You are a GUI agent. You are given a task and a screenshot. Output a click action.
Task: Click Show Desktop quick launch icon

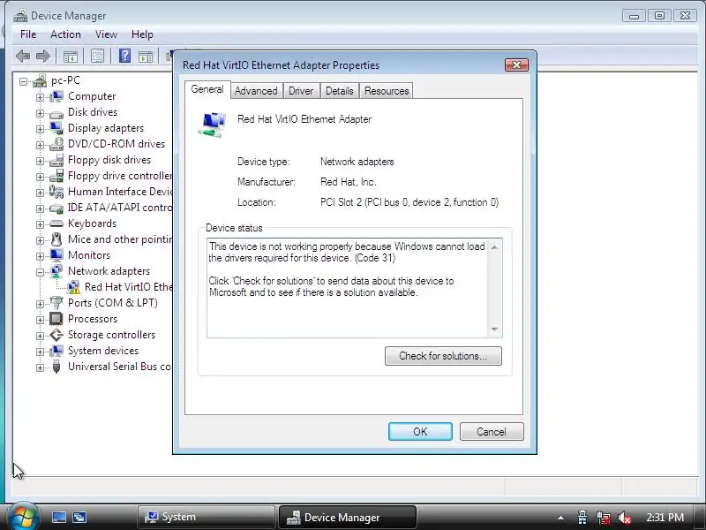58,517
